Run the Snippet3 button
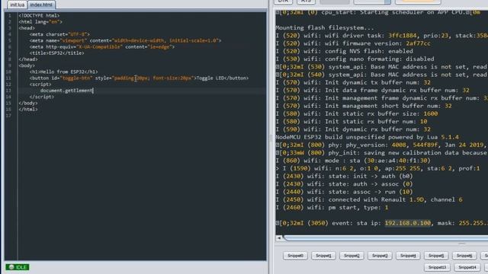This screenshot has width=488, height=274. coord(380,256)
